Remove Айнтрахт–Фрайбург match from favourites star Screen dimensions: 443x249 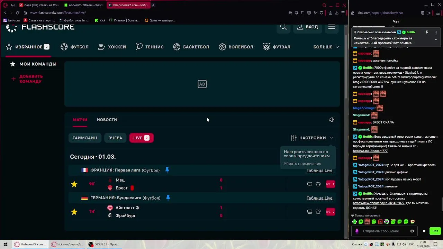tap(74, 212)
